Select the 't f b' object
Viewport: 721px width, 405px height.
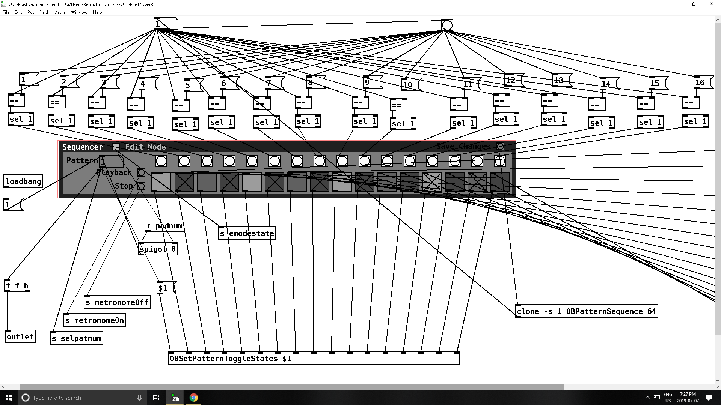click(x=17, y=286)
